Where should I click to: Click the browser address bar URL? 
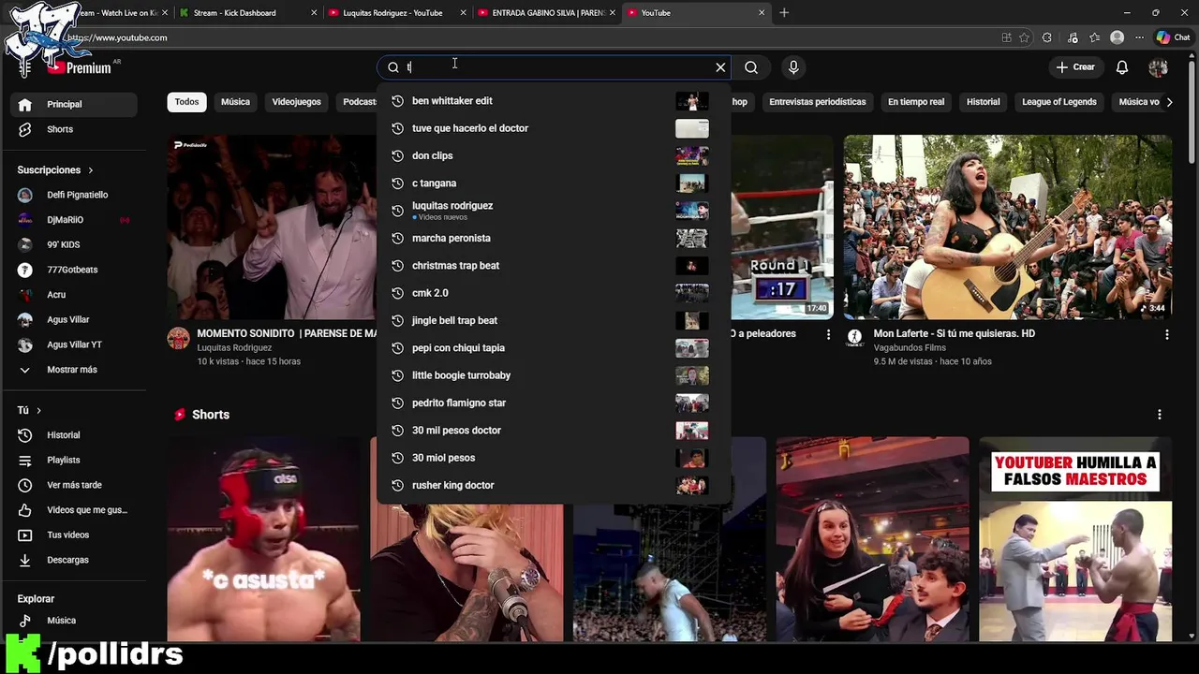tap(117, 37)
